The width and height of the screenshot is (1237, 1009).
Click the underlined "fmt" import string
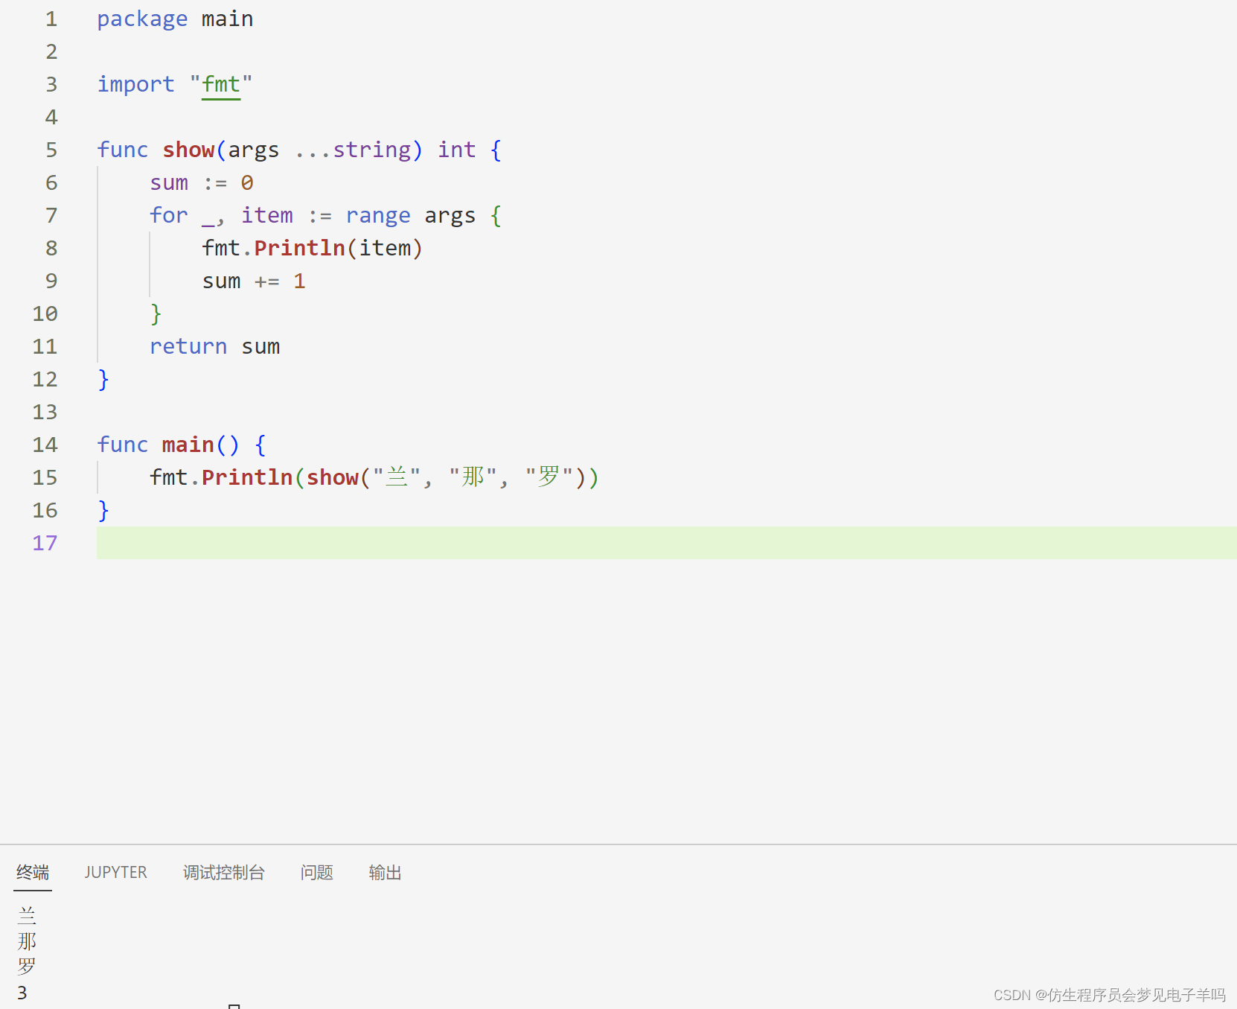[221, 84]
